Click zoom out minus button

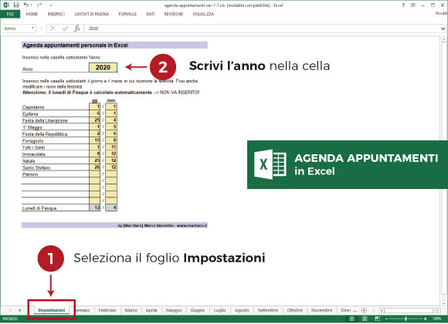coord(386,319)
